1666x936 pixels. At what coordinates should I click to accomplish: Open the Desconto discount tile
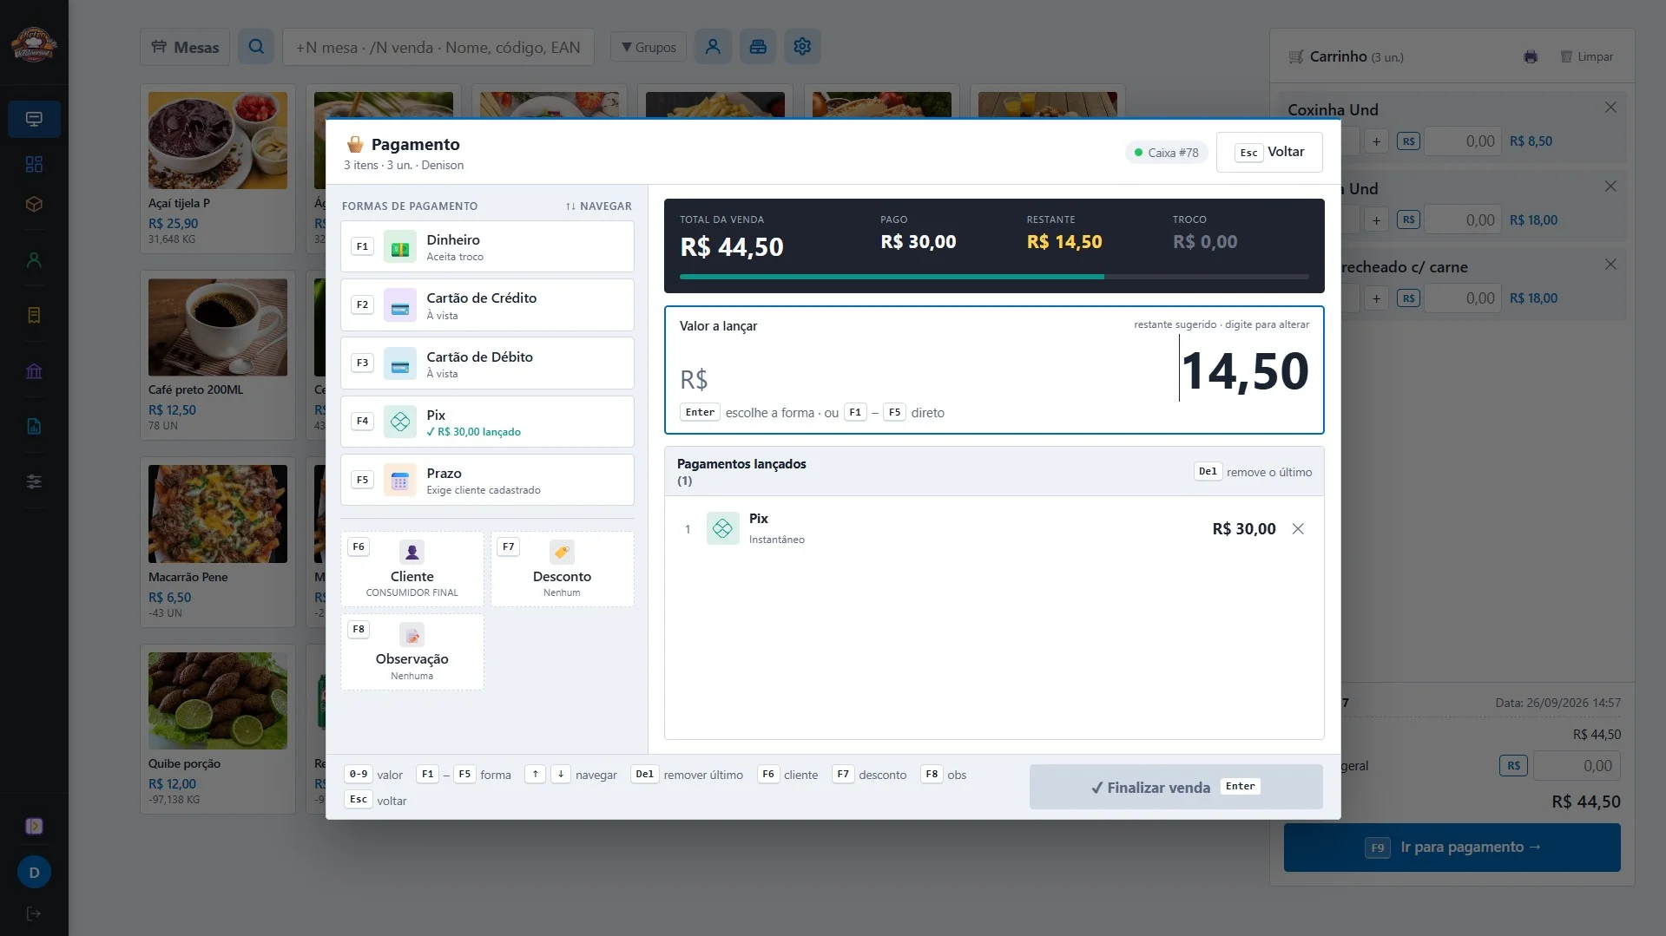(562, 569)
